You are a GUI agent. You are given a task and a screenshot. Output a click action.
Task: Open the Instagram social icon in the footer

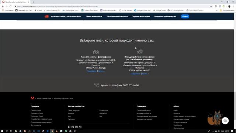pyautogui.click(x=80, y=127)
